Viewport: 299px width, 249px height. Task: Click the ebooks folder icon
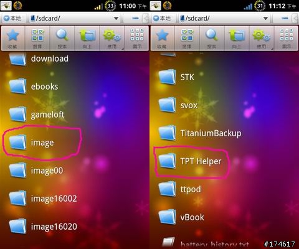pyautogui.click(x=18, y=86)
